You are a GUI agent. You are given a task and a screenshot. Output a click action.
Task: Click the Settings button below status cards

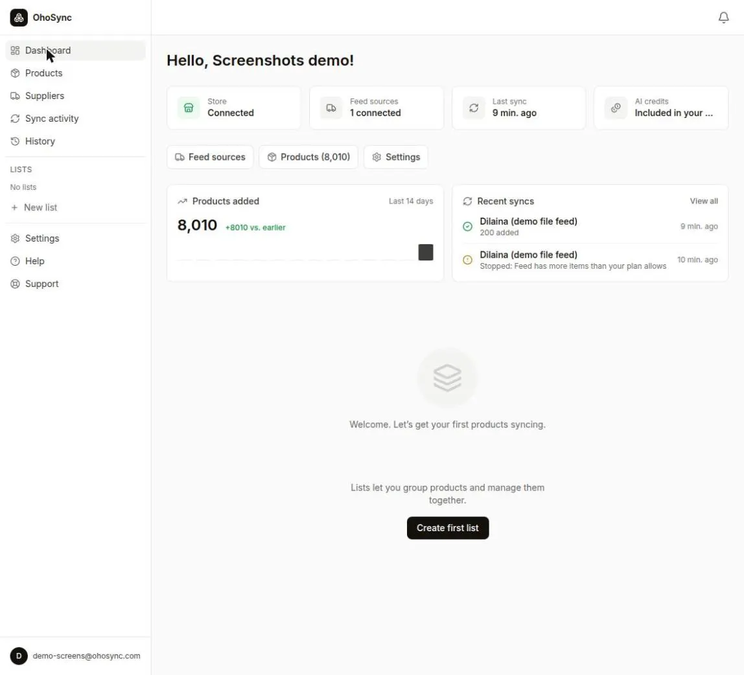(x=396, y=157)
